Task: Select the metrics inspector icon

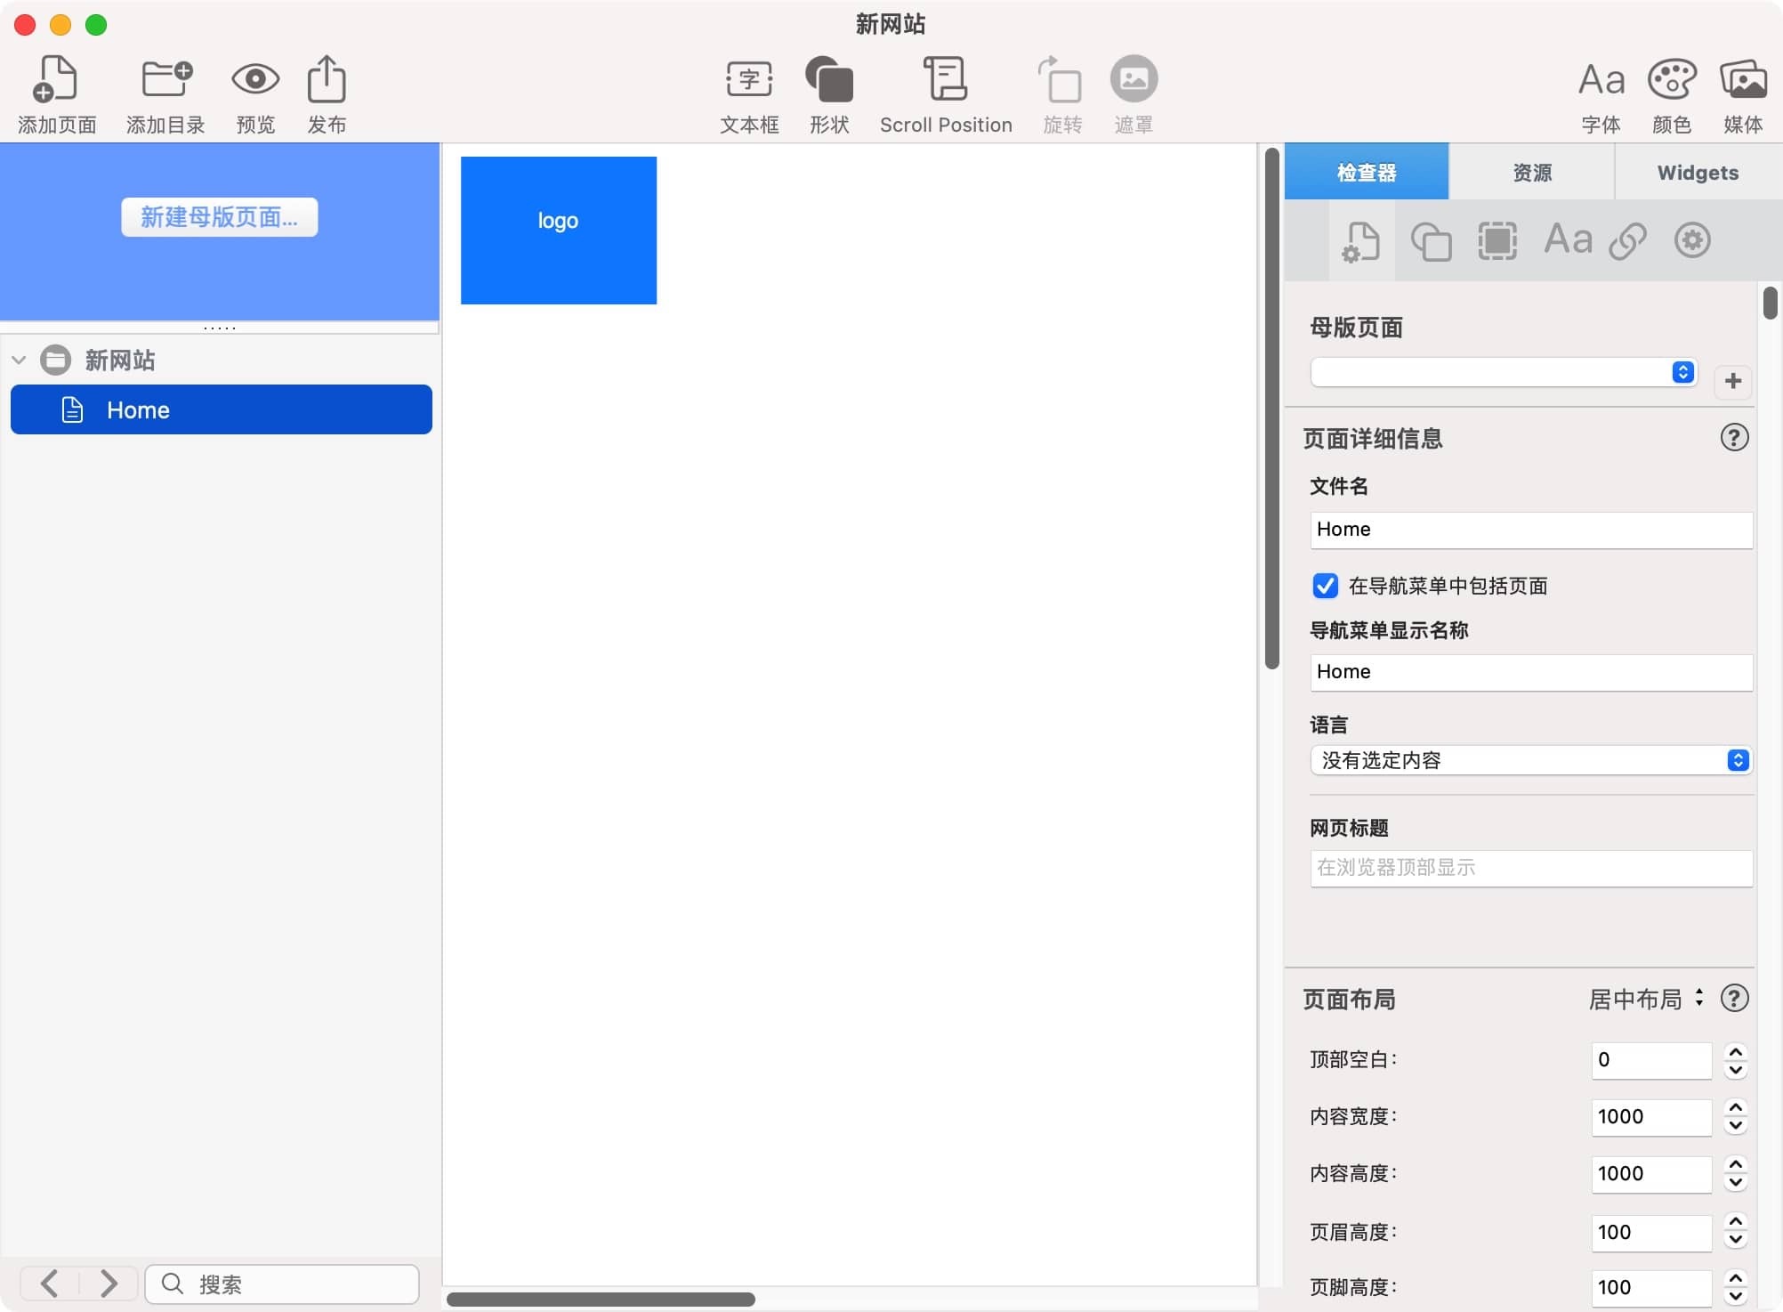Action: [1497, 241]
